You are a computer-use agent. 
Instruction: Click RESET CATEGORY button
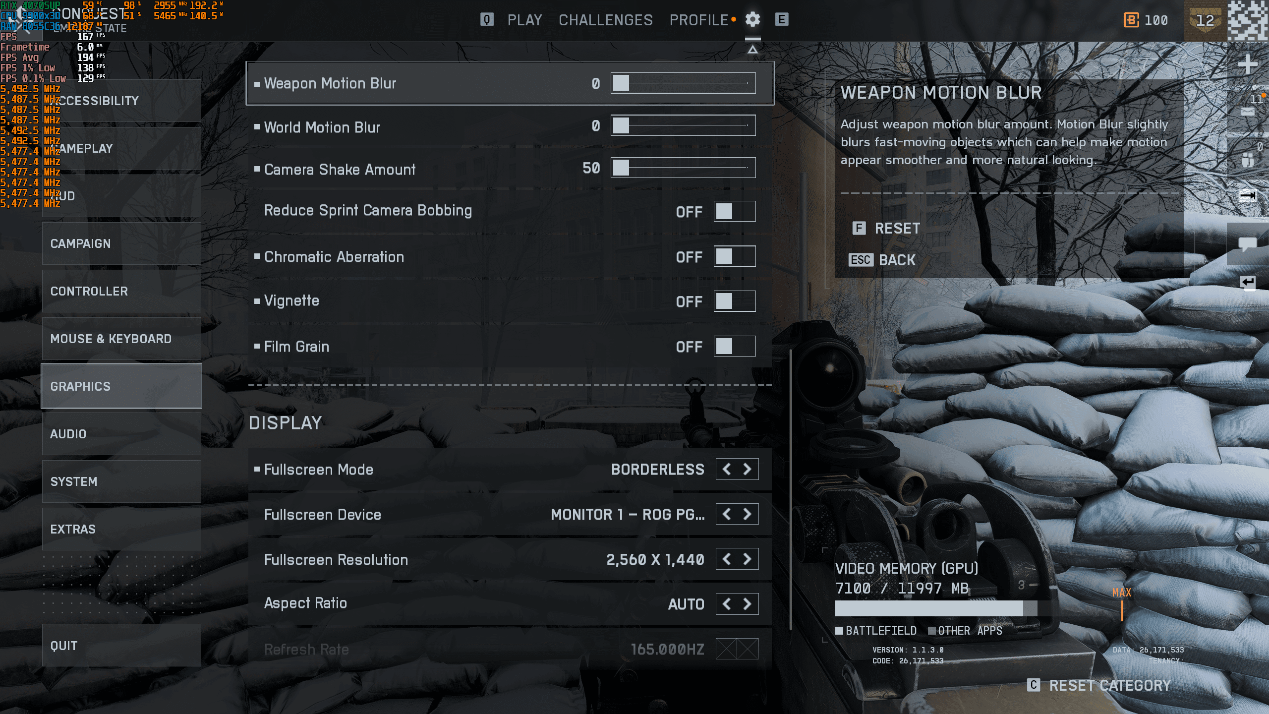point(1109,686)
